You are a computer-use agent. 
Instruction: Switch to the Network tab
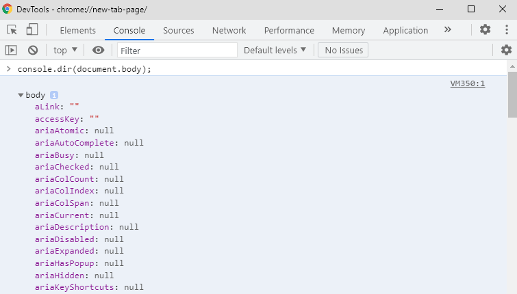pyautogui.click(x=229, y=30)
